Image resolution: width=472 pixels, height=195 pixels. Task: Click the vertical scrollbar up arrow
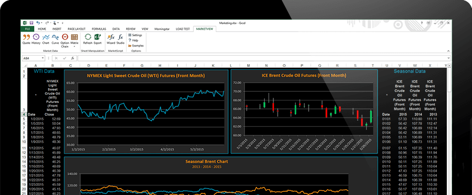(450, 65)
